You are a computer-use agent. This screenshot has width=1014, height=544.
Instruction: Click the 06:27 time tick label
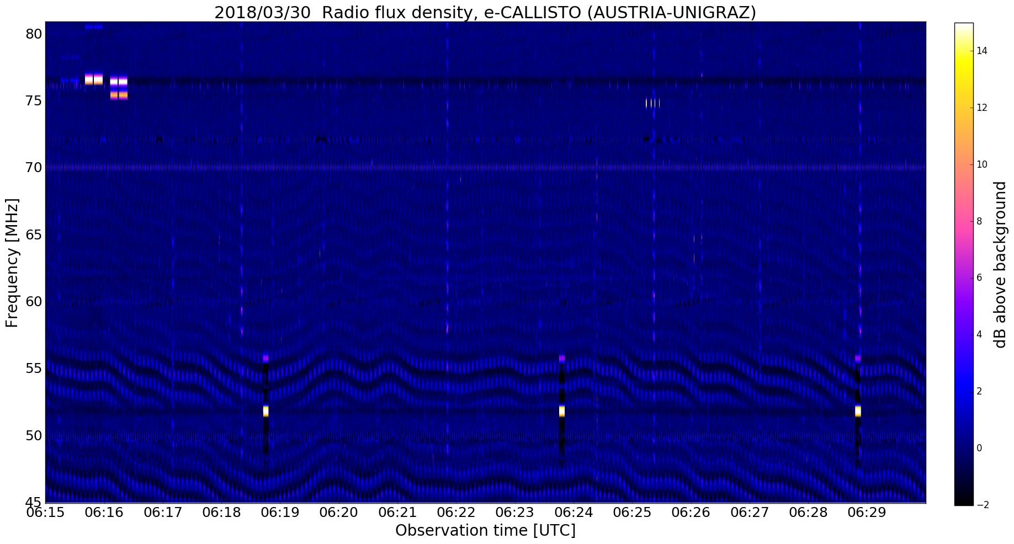pos(750,513)
